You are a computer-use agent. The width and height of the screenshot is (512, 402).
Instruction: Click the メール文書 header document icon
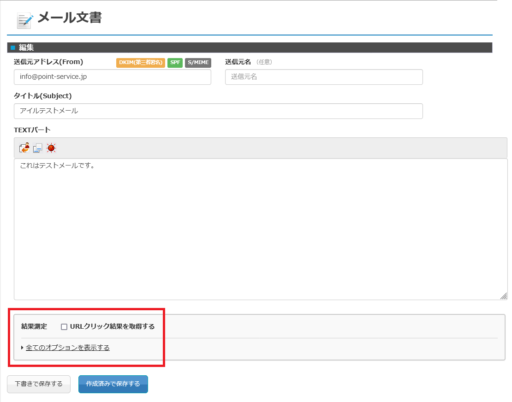click(x=24, y=19)
